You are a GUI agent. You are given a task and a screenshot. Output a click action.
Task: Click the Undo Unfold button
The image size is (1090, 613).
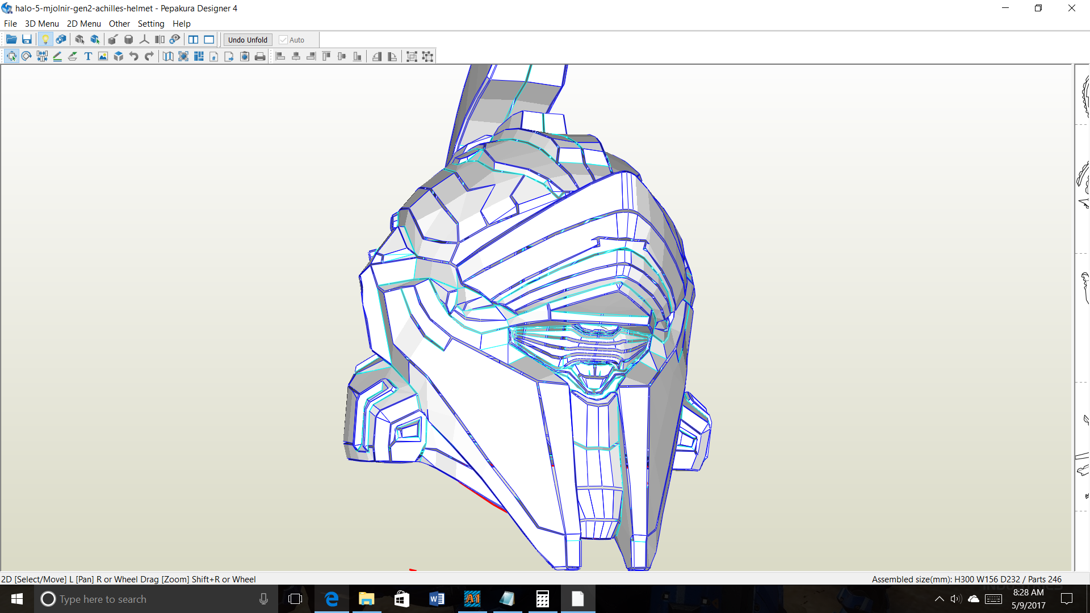[x=248, y=40]
